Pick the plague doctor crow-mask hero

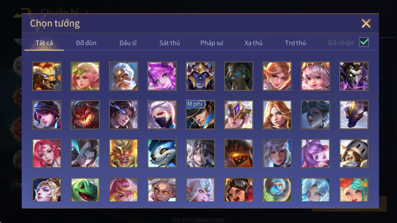point(354,76)
